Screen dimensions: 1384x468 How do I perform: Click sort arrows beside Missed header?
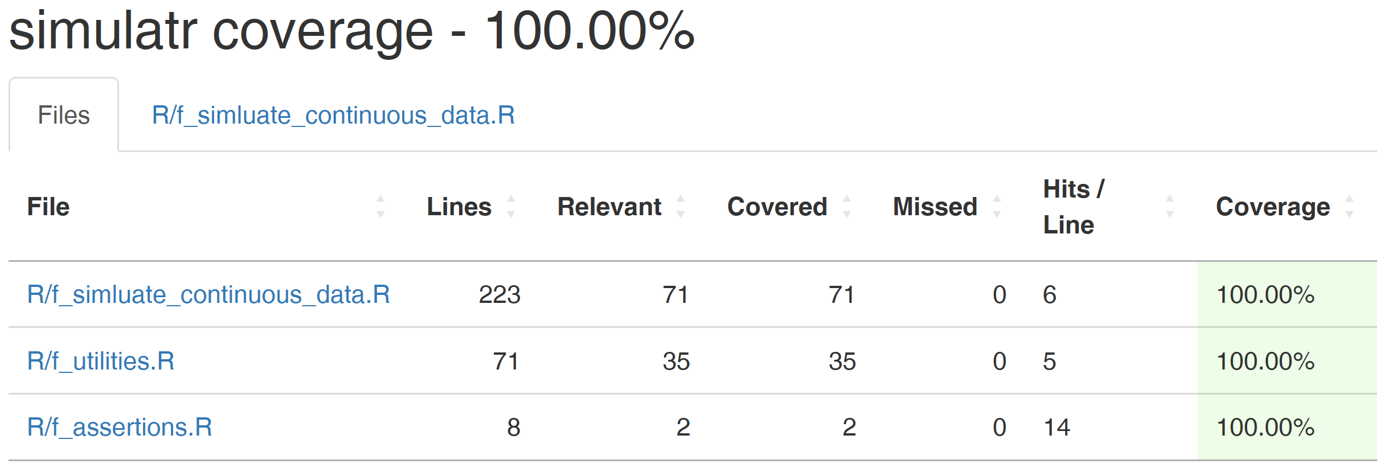[x=997, y=206]
